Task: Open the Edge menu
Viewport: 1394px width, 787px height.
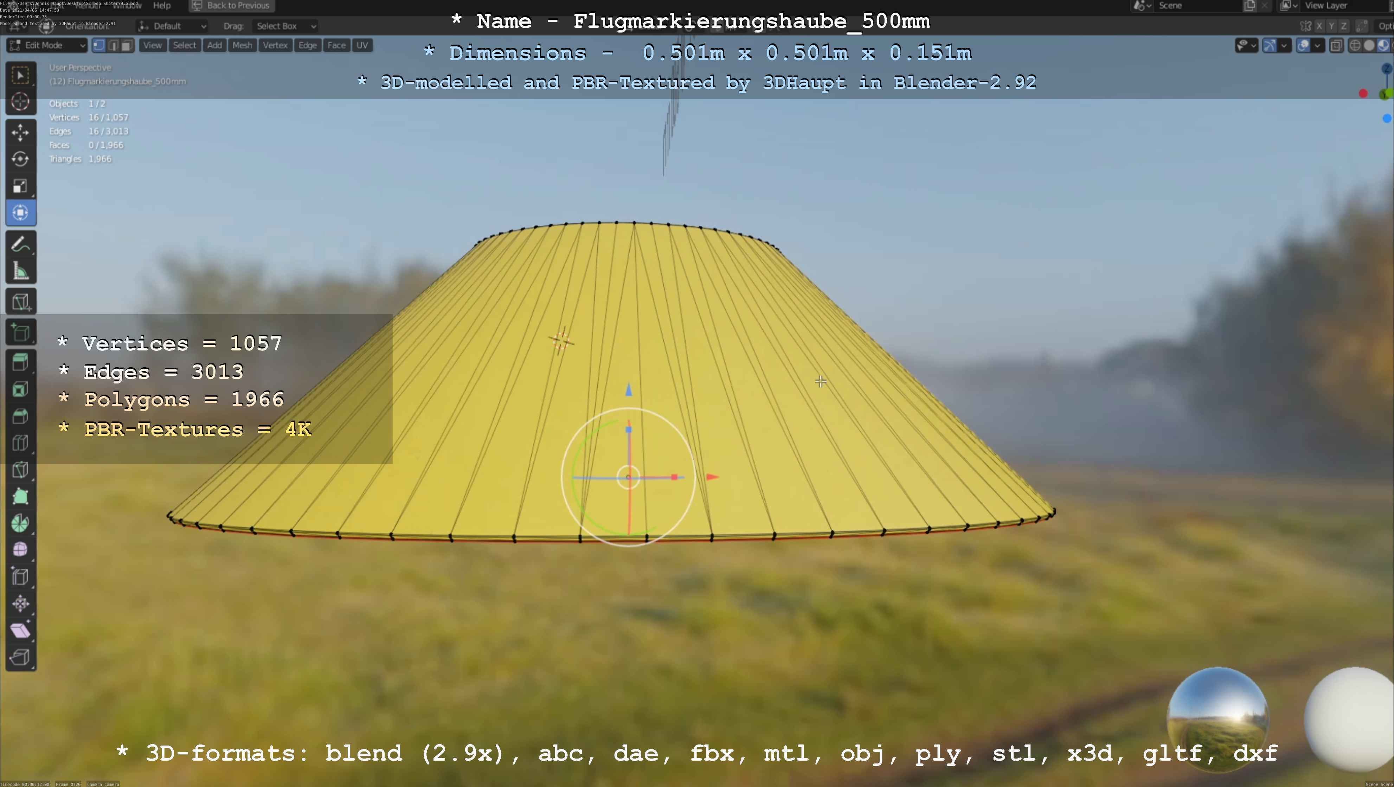Action: point(307,45)
